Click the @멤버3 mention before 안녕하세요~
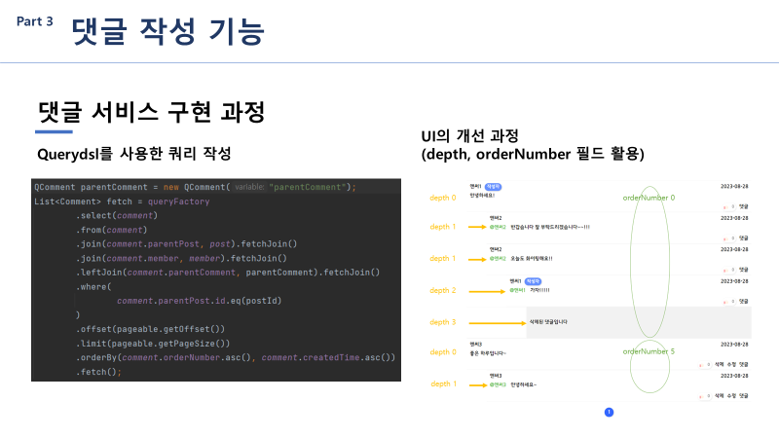This screenshot has height=438, width=779. point(498,384)
